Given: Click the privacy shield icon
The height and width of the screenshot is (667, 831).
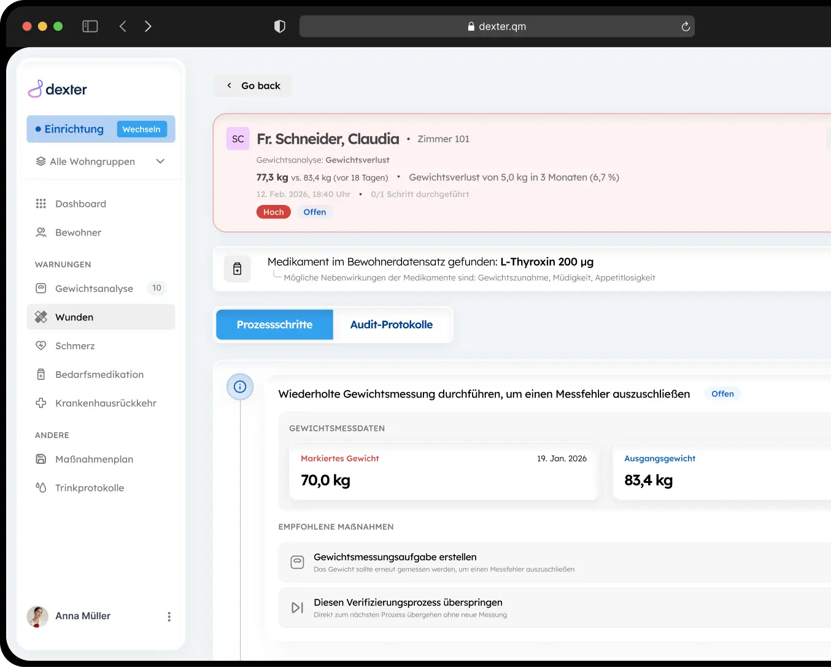Looking at the screenshot, I should 280,26.
